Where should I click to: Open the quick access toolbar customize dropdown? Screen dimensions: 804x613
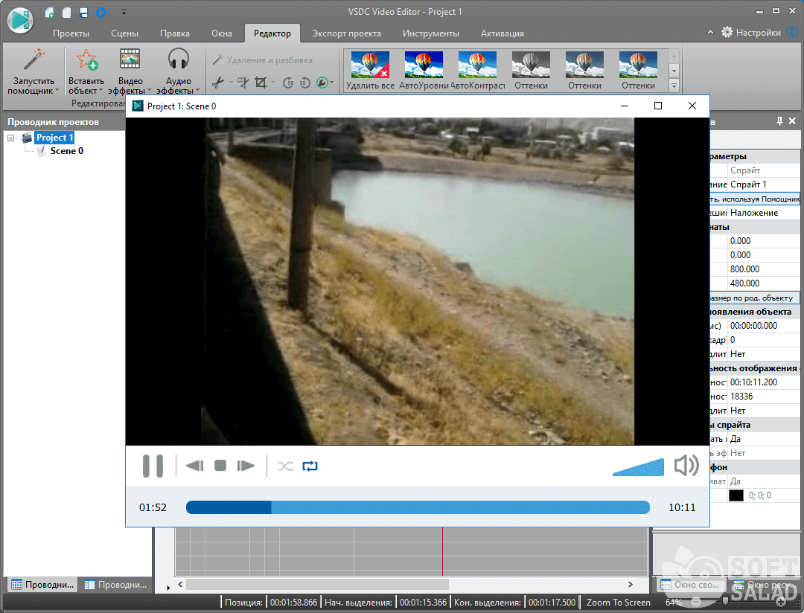[x=124, y=13]
